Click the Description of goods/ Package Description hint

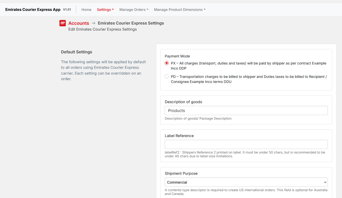coord(198,118)
